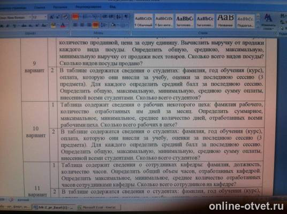Click the status bar language indicator русский
This screenshot has width=287, height=214.
(23, 200)
